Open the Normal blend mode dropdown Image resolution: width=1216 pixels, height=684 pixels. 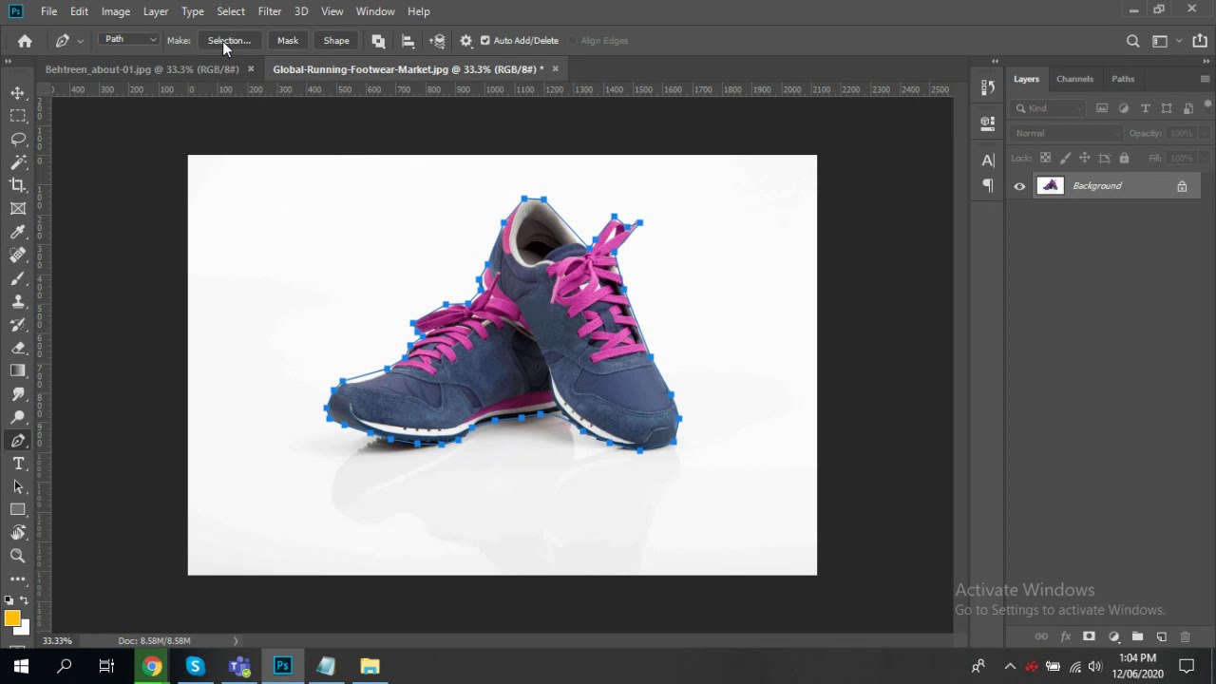point(1066,133)
